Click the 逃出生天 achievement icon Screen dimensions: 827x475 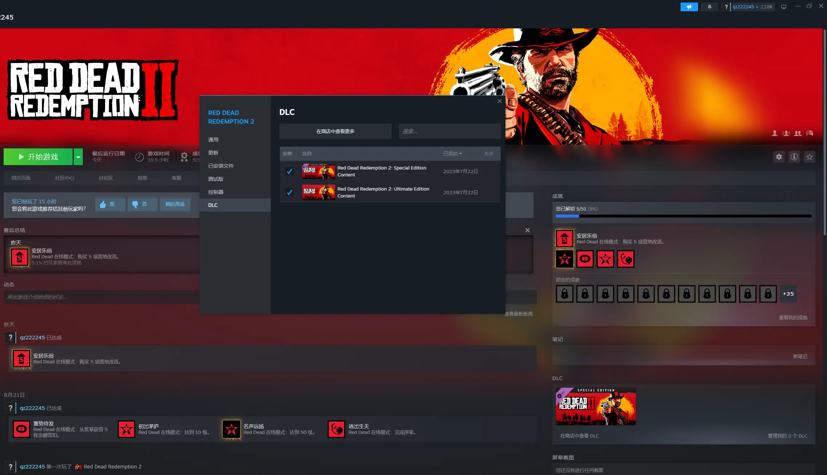tap(336, 429)
